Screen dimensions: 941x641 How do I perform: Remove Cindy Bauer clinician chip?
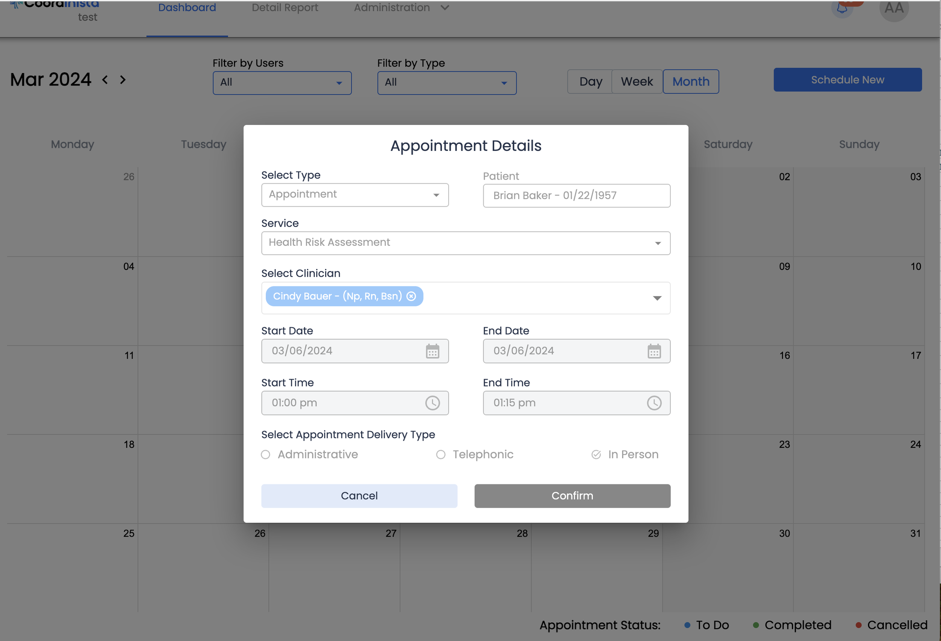[x=411, y=296]
